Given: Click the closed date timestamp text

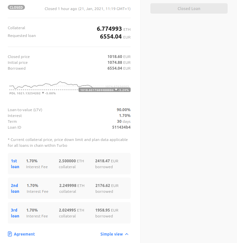Looking at the screenshot, I should click(104, 8).
